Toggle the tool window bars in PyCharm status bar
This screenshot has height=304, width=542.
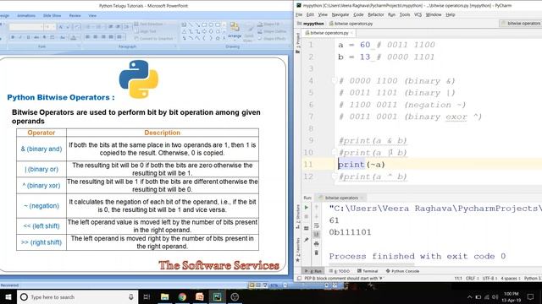(x=299, y=278)
